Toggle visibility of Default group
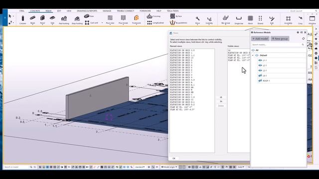 tap(257, 55)
